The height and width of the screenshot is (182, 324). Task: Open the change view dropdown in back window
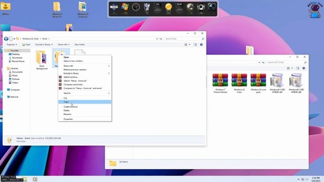pyautogui.click(x=292, y=68)
